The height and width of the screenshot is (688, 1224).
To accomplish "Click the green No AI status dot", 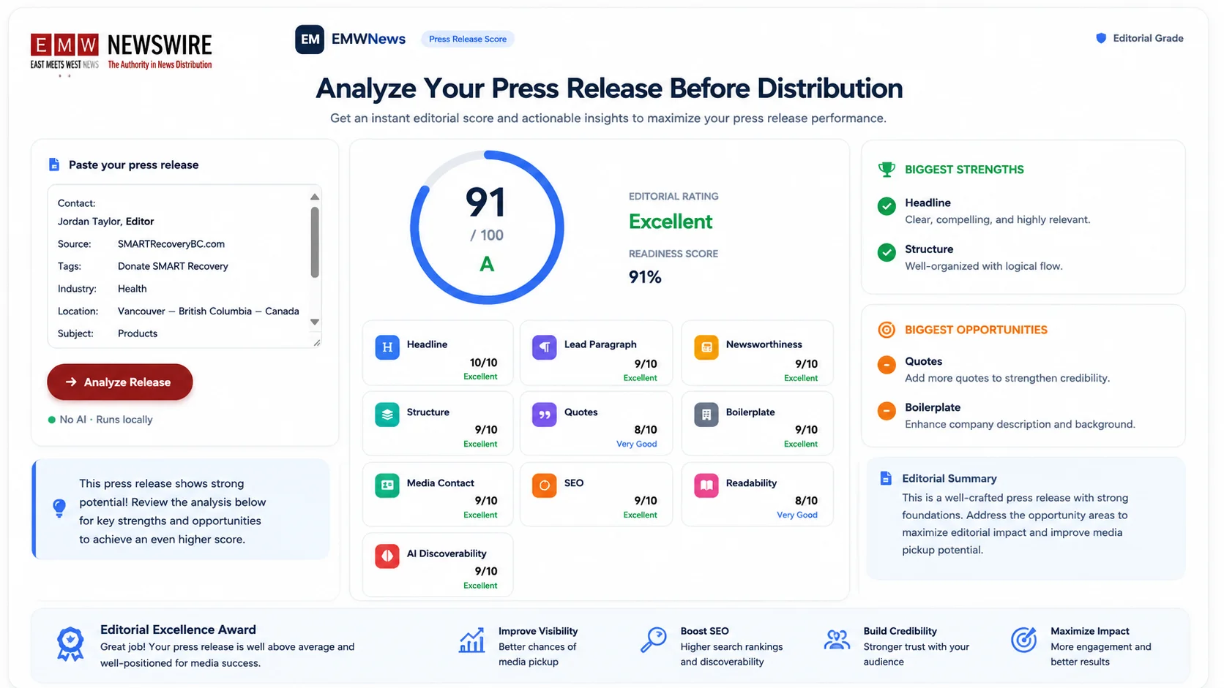I will coord(51,420).
